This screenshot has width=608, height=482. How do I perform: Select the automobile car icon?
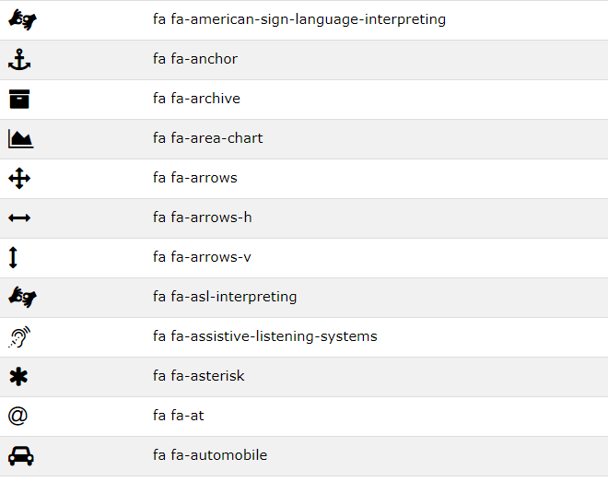21,456
